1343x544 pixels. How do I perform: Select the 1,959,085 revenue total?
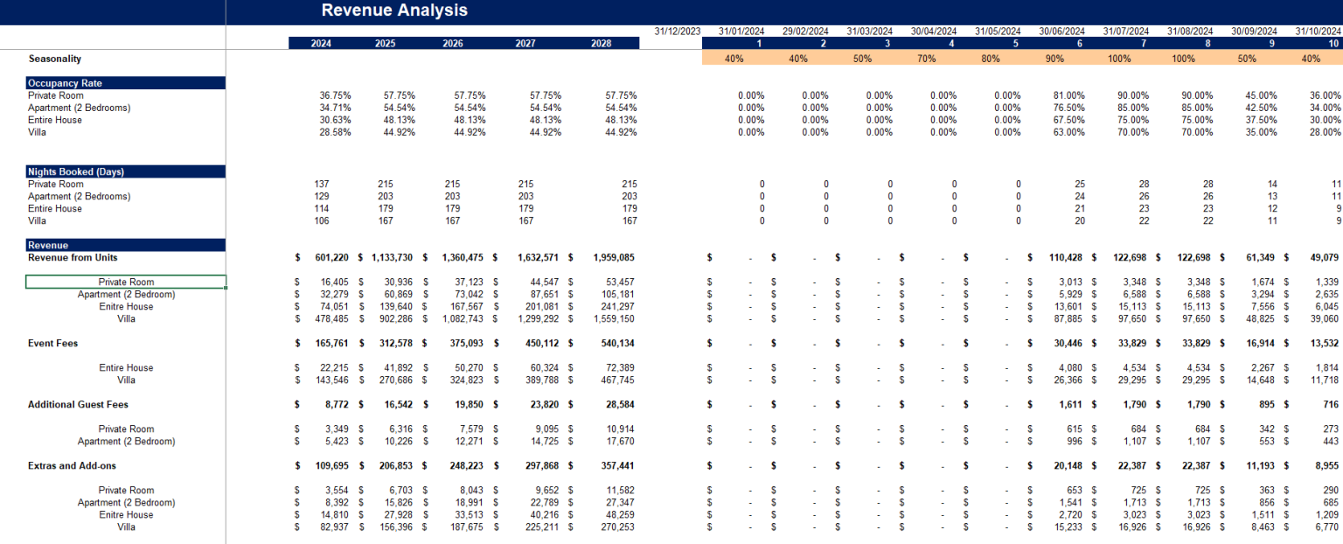click(x=615, y=258)
